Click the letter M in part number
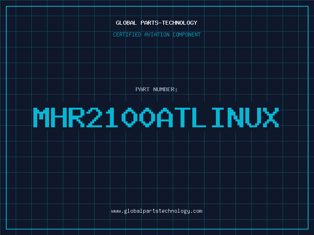 coord(42,117)
